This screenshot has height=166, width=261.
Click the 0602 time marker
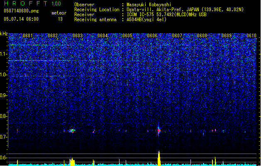[53, 36]
